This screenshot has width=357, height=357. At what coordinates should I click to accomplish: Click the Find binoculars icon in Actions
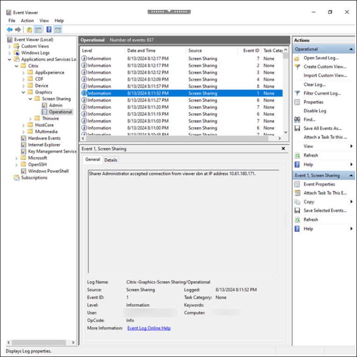click(297, 119)
